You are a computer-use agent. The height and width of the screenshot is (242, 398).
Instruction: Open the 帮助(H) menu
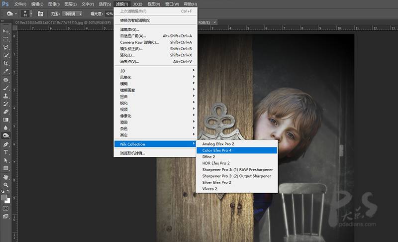(x=191, y=4)
